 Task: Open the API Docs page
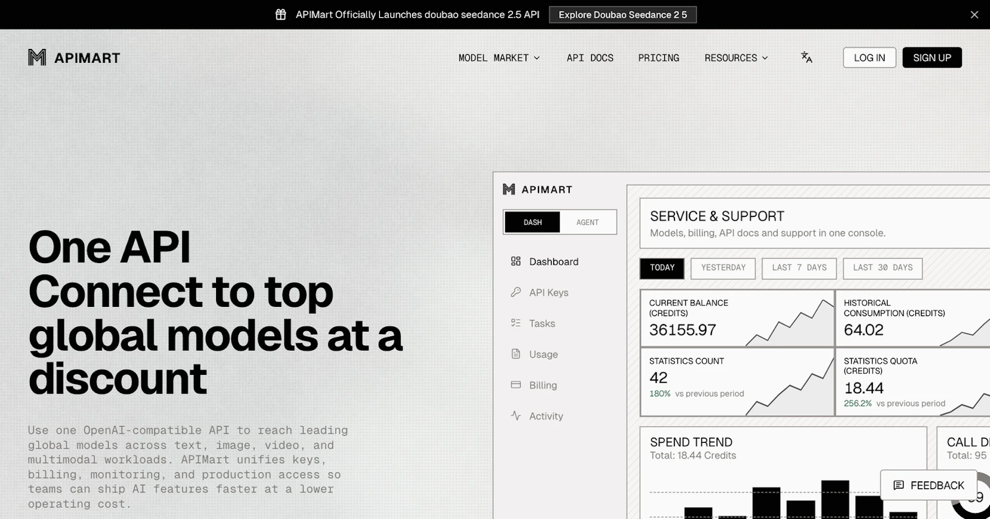[x=590, y=58]
